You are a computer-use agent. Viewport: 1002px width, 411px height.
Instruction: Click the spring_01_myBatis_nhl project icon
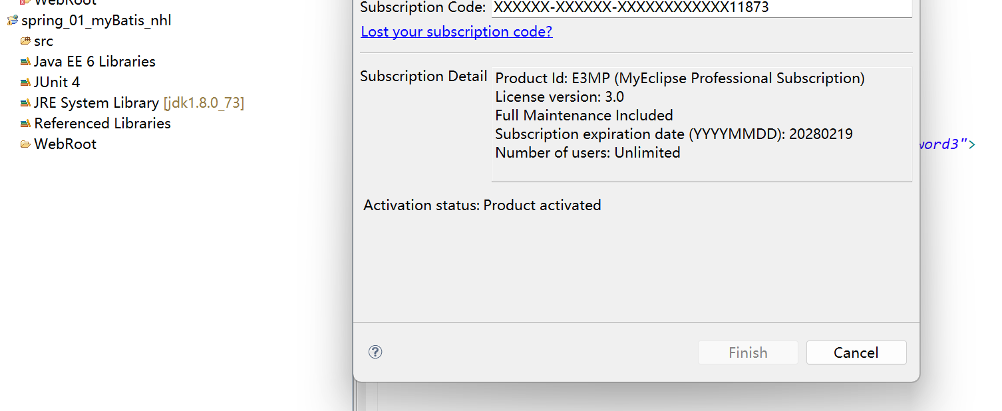pos(12,21)
